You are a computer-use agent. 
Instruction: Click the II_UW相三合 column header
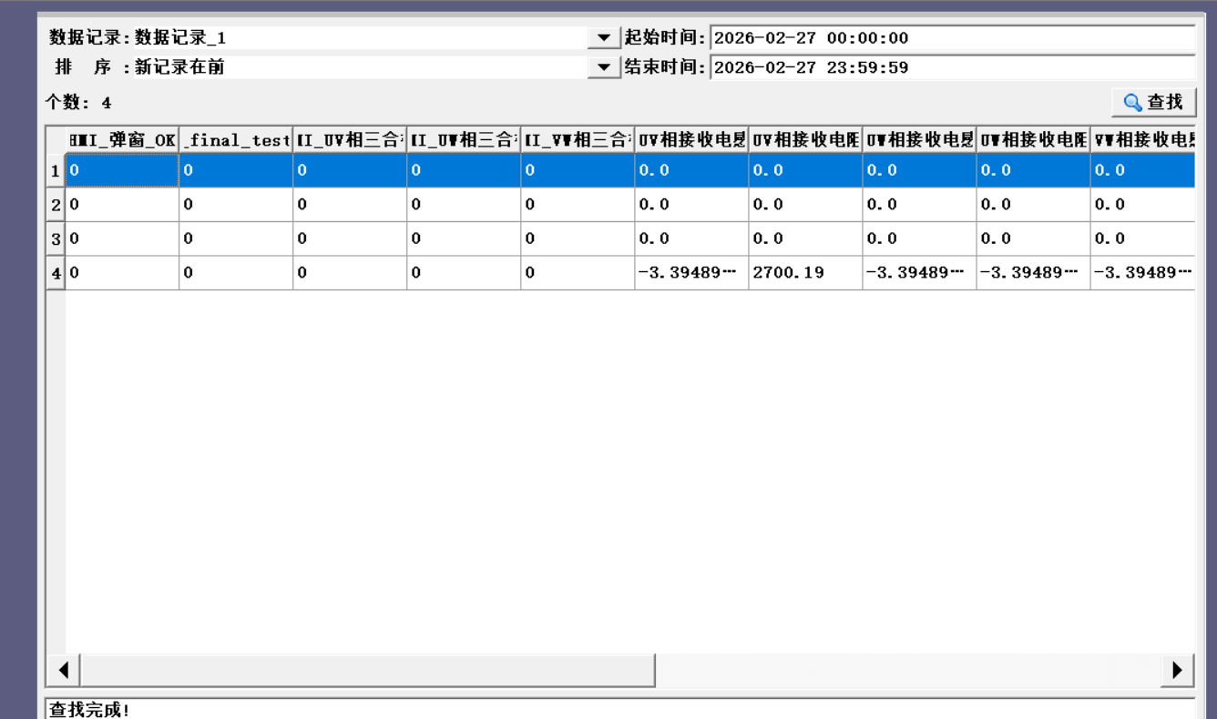[464, 140]
